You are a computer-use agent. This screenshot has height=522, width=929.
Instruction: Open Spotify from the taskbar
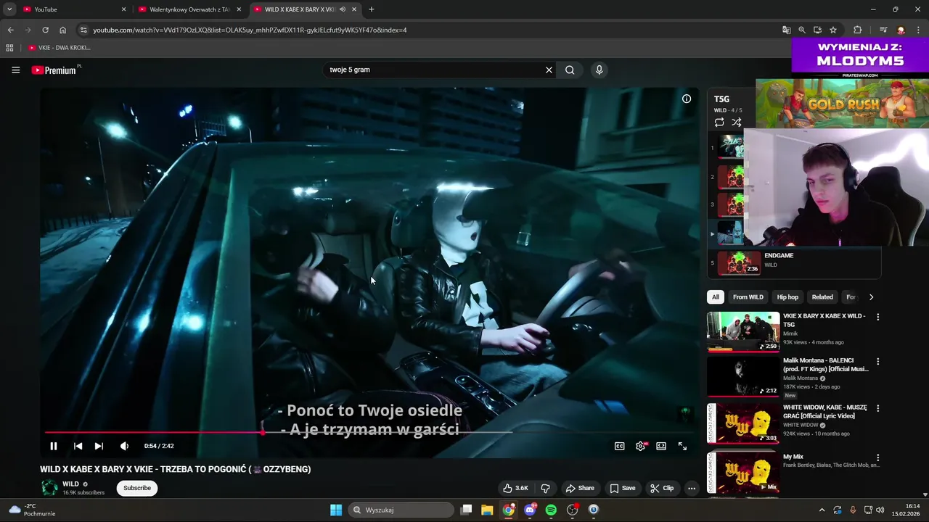[551, 510]
